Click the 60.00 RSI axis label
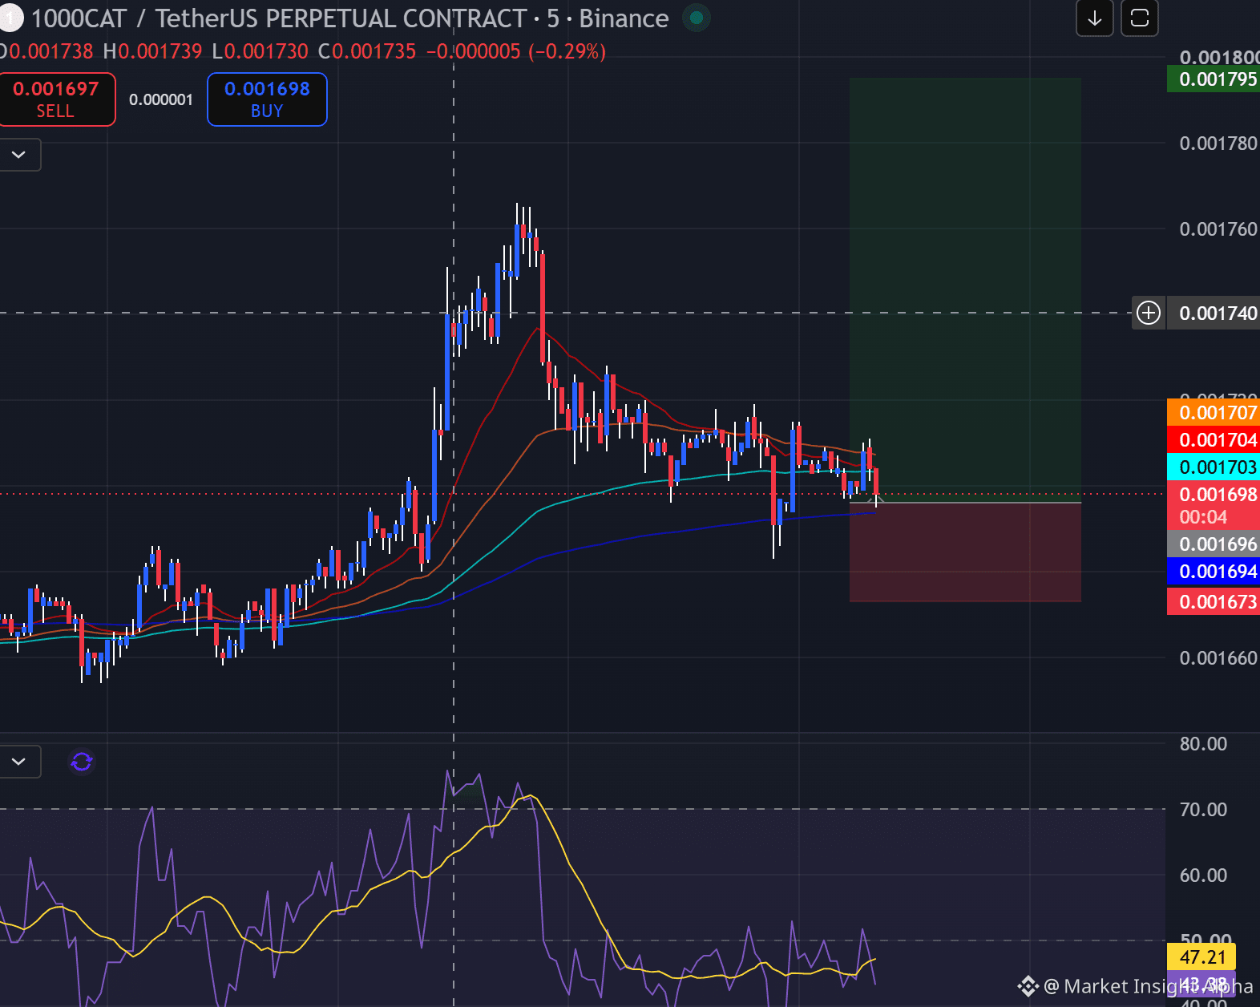Viewport: 1260px width, 1007px height. 1203,876
